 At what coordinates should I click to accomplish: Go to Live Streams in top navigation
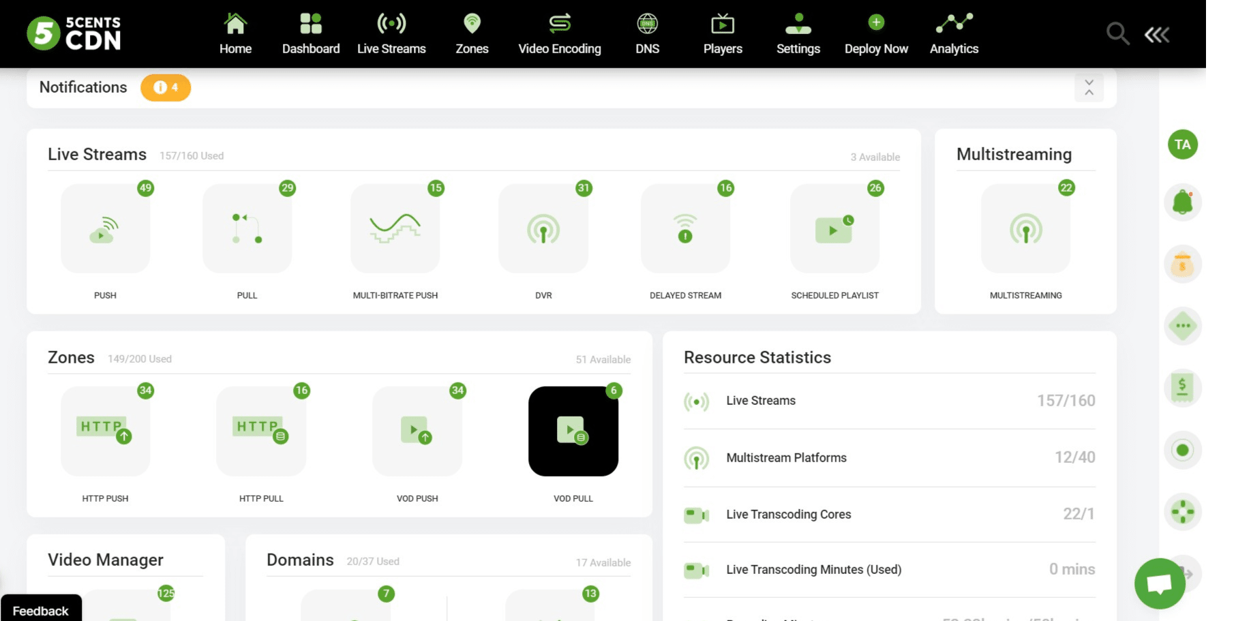point(391,34)
